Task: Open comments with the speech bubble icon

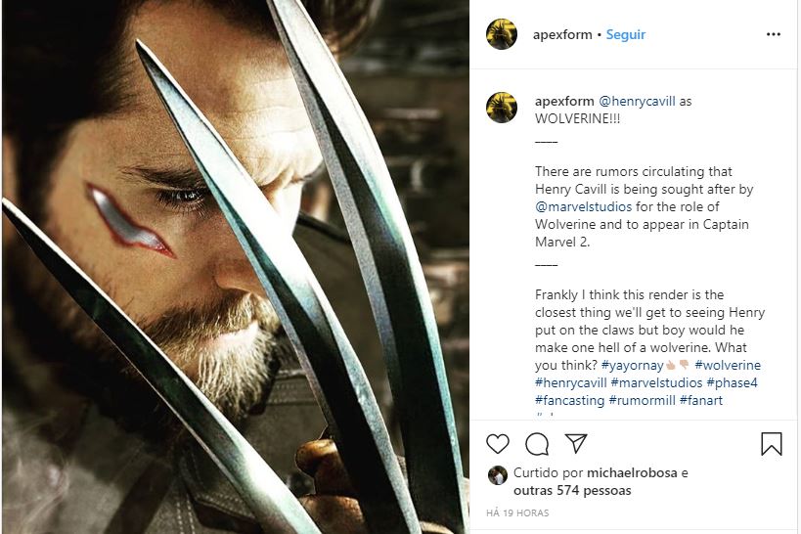Action: coord(537,444)
